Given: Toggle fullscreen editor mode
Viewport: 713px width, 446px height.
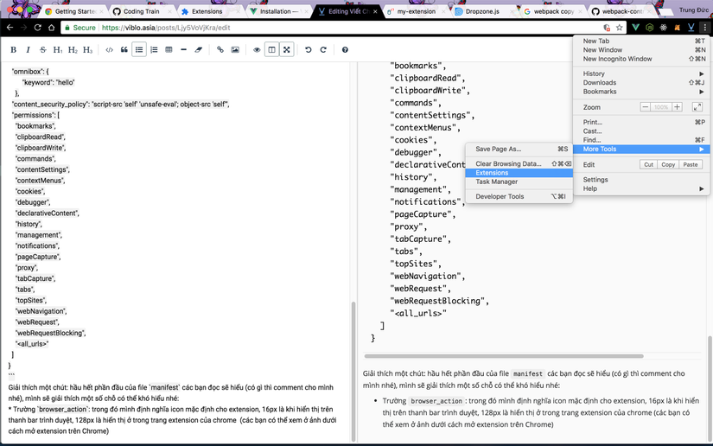Looking at the screenshot, I should point(286,50).
